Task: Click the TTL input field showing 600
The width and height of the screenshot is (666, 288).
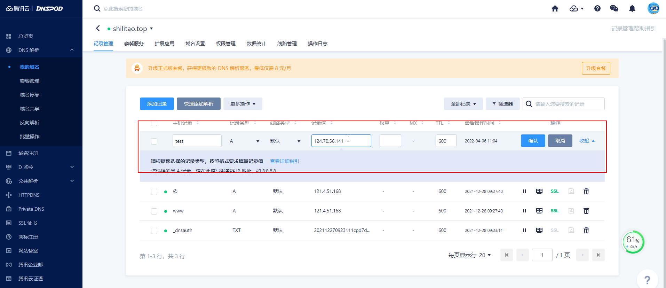Action: click(x=446, y=141)
